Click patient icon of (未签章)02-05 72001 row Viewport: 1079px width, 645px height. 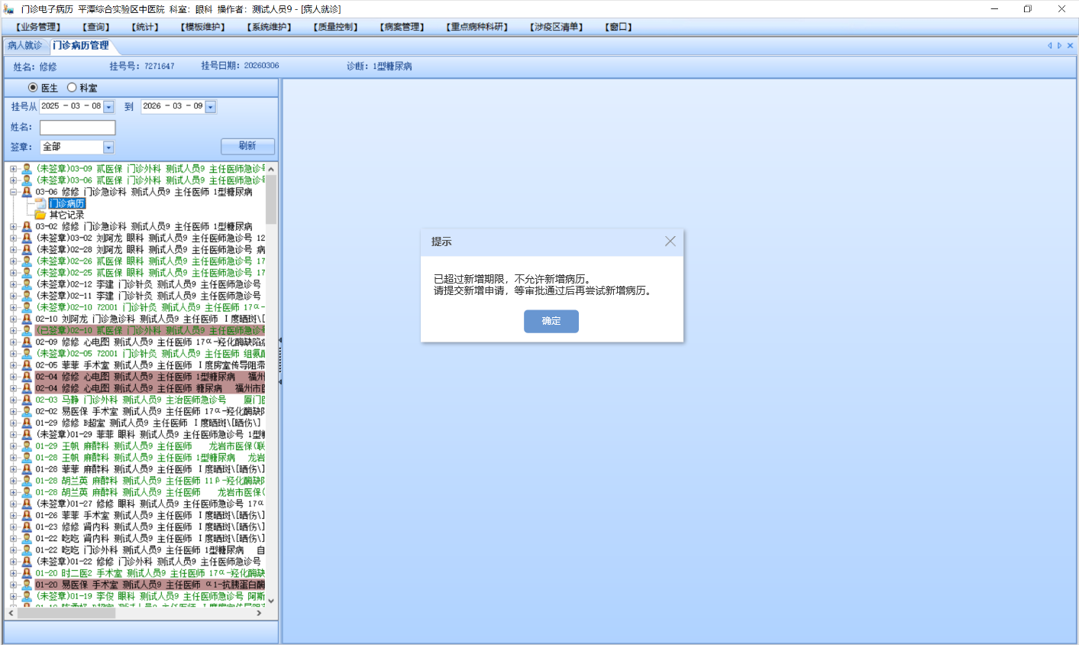point(27,353)
